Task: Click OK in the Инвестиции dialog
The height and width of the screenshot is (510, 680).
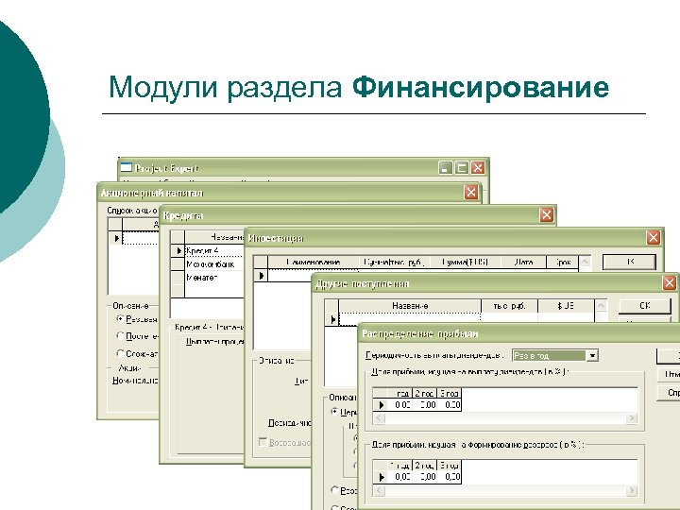Action: point(629,262)
